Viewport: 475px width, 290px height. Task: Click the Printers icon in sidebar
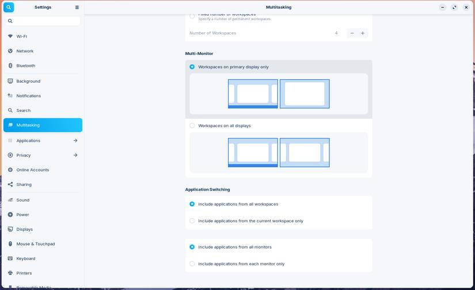click(10, 273)
